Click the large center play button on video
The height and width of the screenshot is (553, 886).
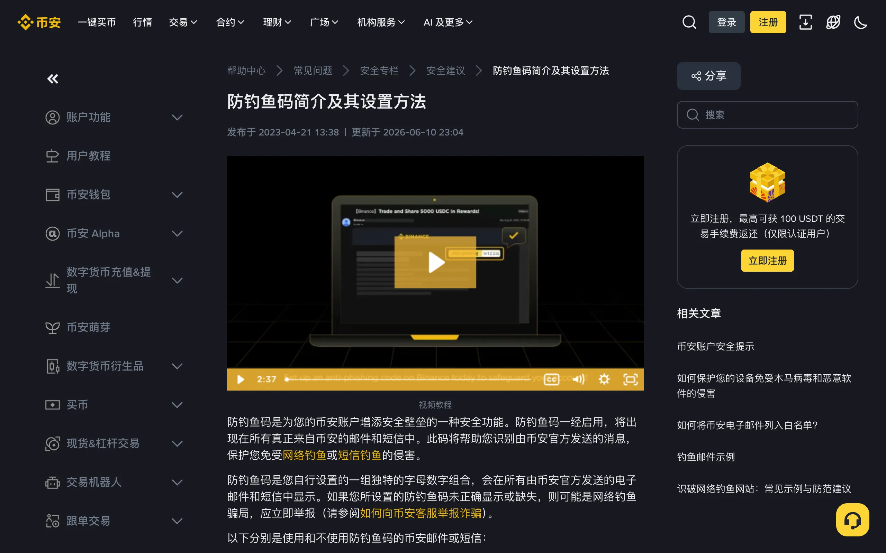coord(435,262)
